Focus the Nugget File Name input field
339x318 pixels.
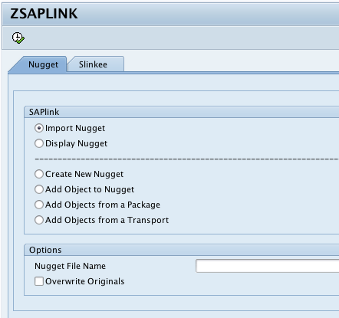(268, 266)
